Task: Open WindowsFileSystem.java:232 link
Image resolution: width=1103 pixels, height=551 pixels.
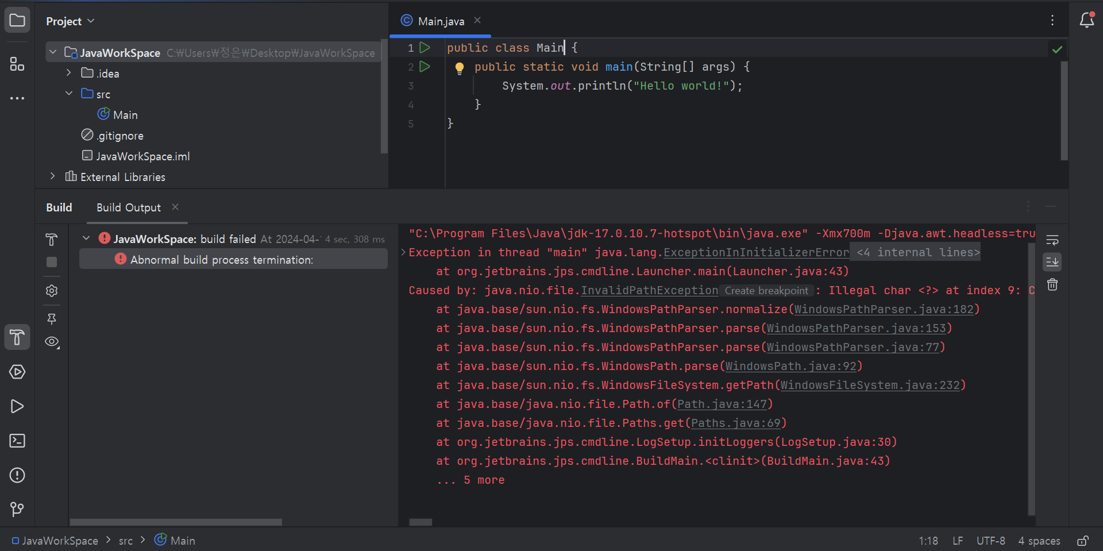Action: click(x=870, y=385)
